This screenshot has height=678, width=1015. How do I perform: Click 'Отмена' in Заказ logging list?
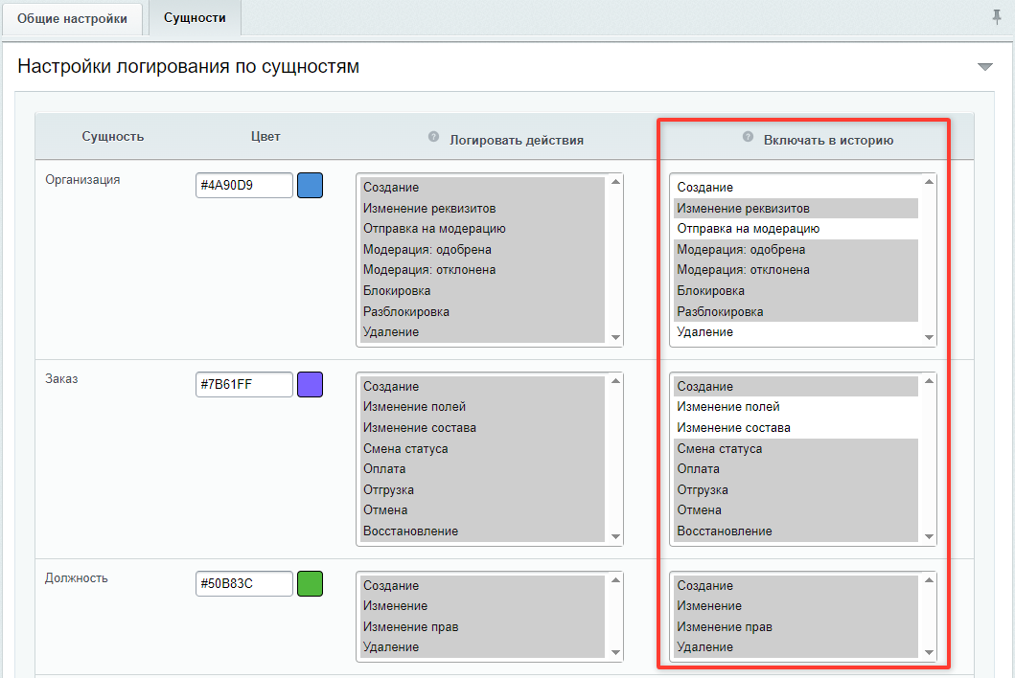pyautogui.click(x=482, y=511)
